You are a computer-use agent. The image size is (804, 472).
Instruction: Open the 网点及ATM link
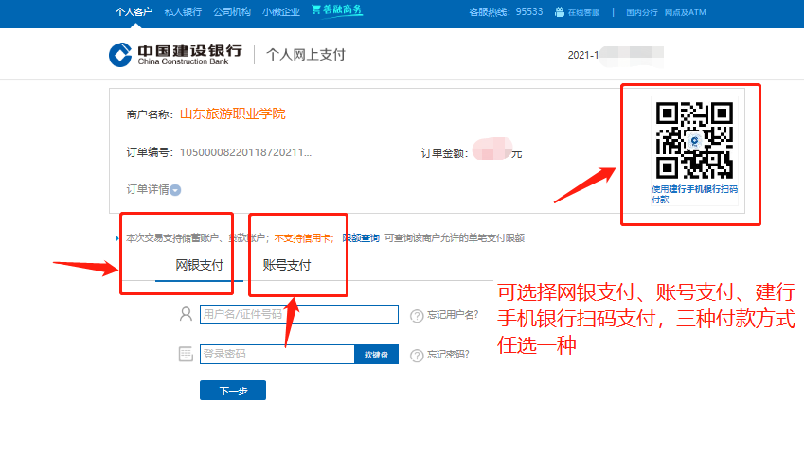(686, 12)
